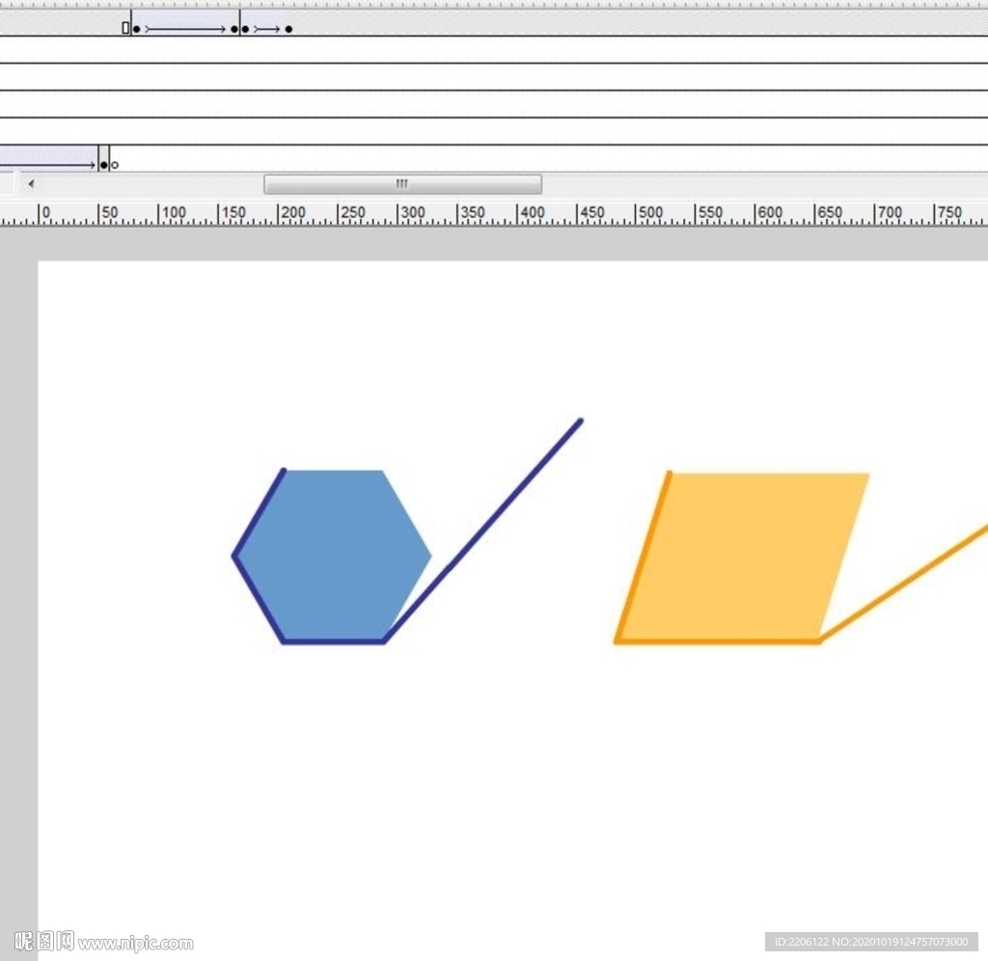Click the ruler mark labeled 250
The height and width of the screenshot is (961, 988).
(352, 212)
